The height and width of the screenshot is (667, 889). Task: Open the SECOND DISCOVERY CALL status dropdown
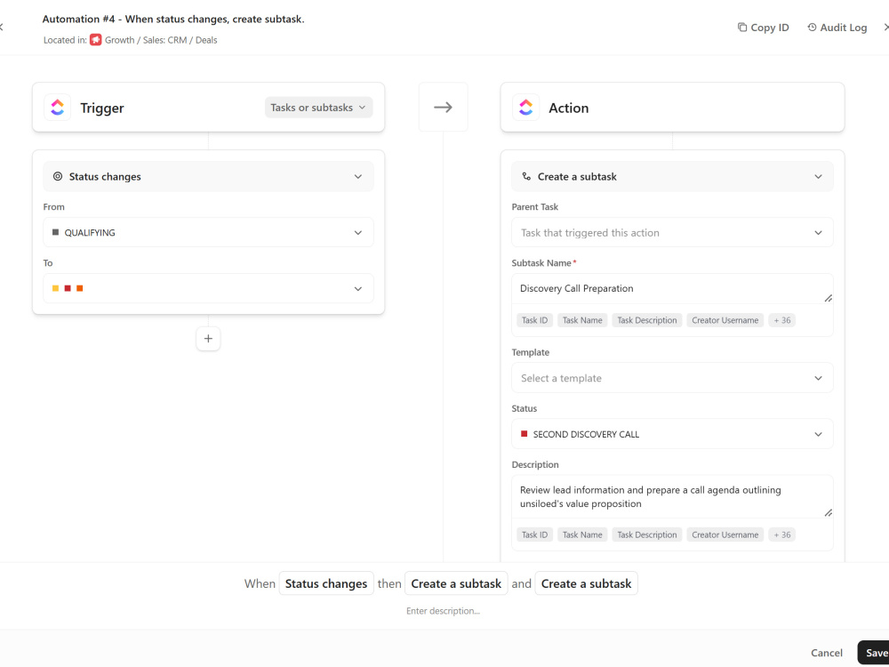[672, 434]
